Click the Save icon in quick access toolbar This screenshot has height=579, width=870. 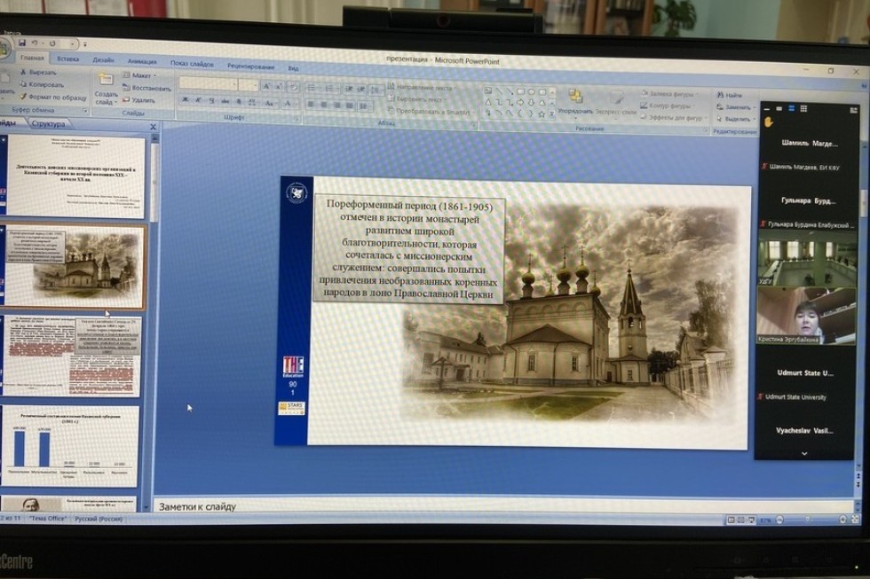click(22, 42)
